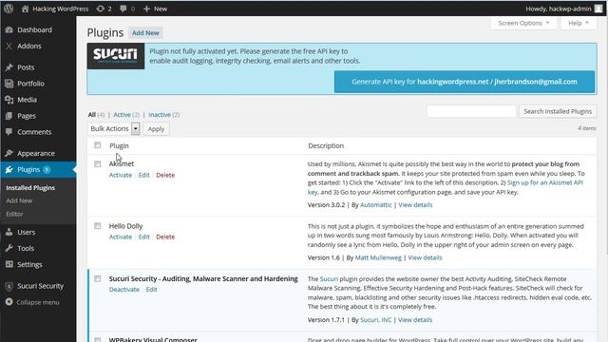Expand the Screen Options panel
Screen dimensions: 608x342
pos(523,23)
